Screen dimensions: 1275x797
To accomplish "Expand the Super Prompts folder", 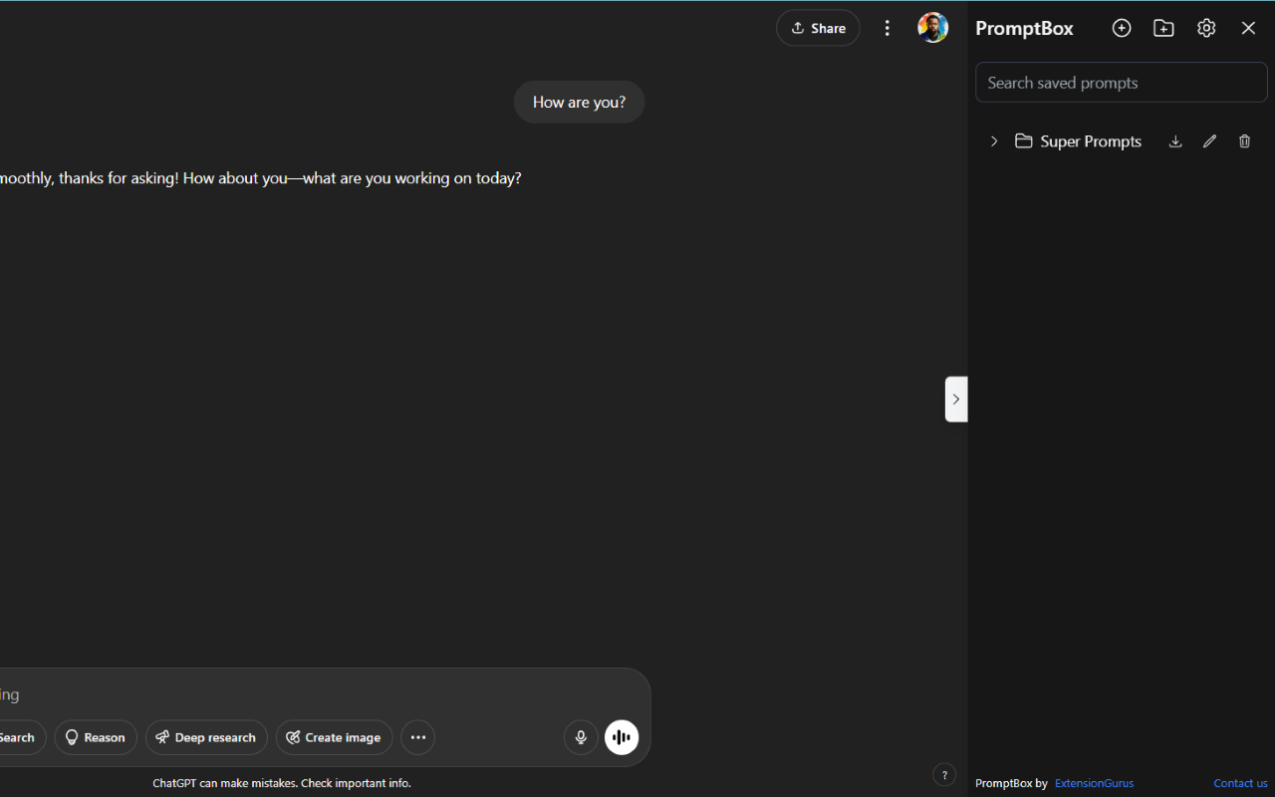I will pyautogui.click(x=993, y=141).
